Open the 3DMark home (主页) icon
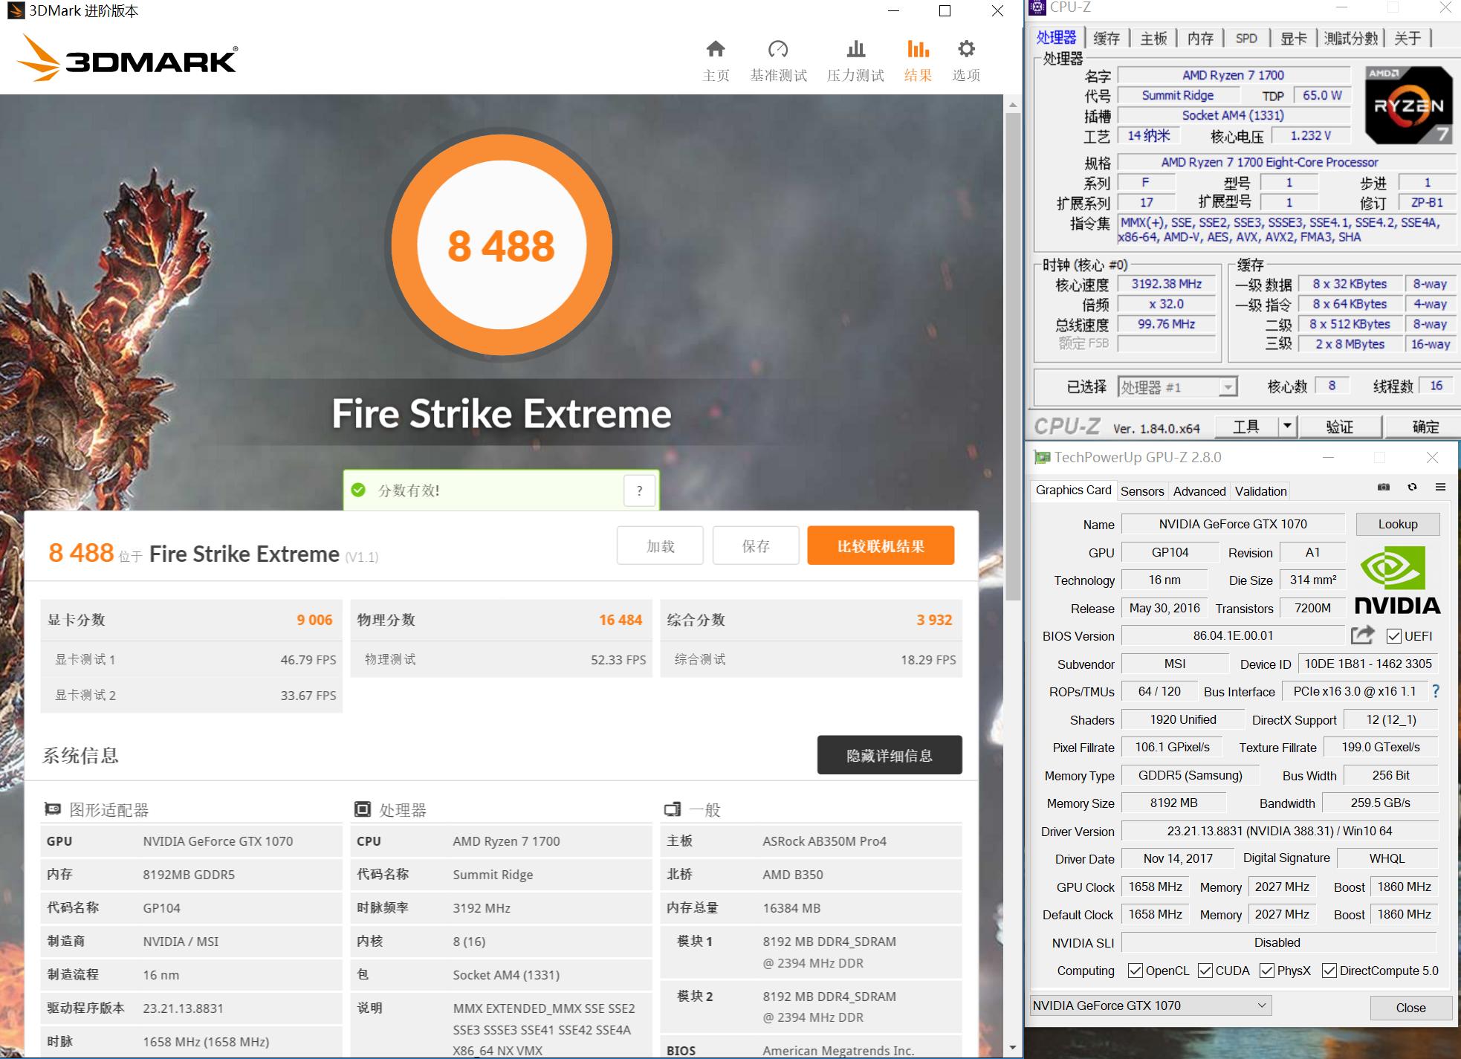Image resolution: width=1461 pixels, height=1059 pixels. 716,49
